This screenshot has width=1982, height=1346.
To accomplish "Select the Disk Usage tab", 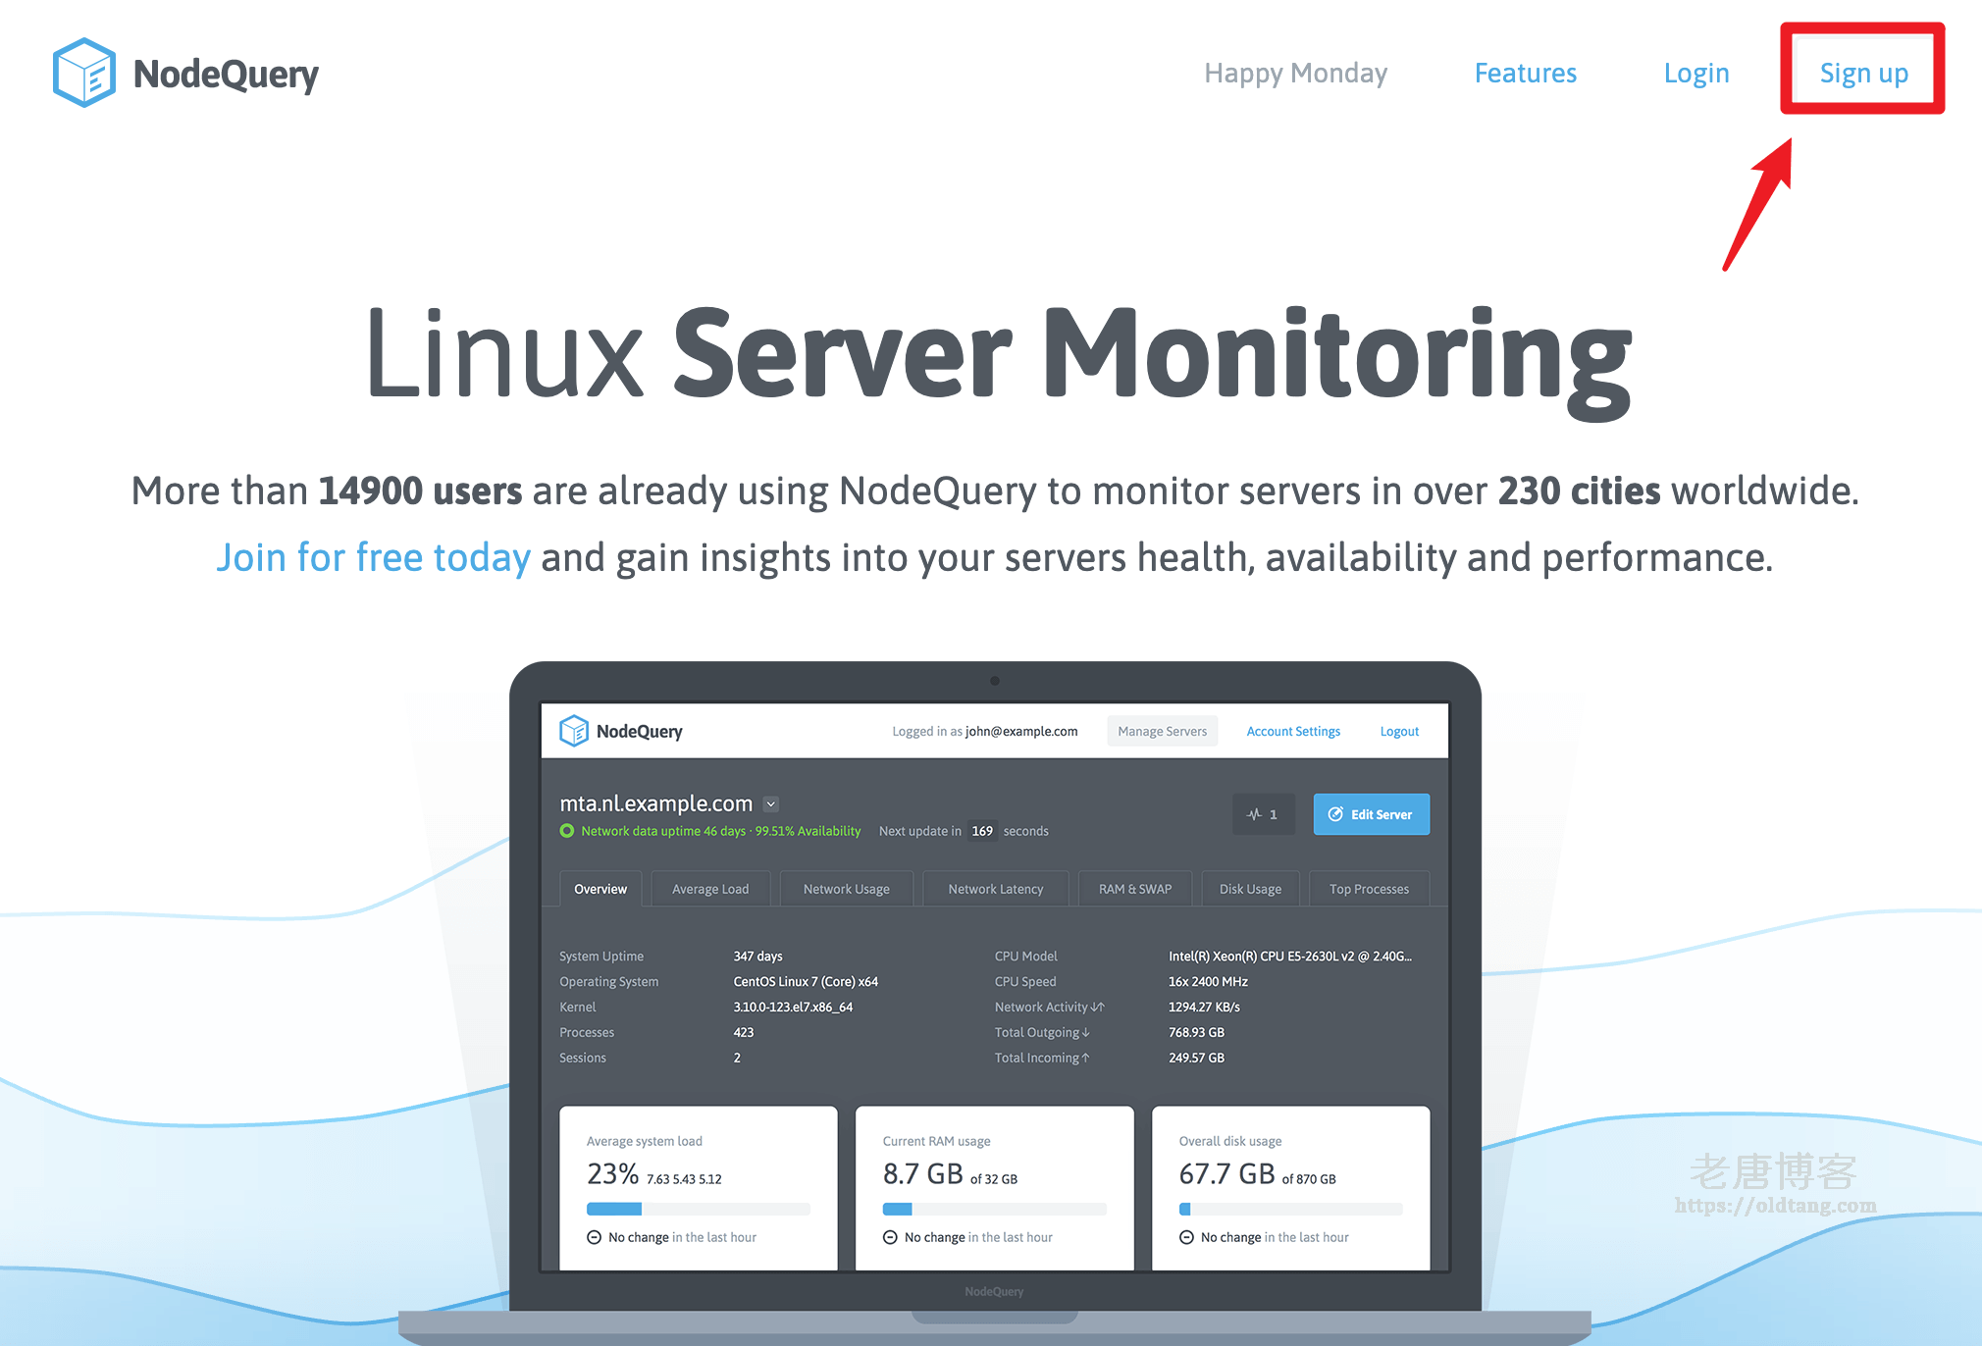I will (1250, 888).
